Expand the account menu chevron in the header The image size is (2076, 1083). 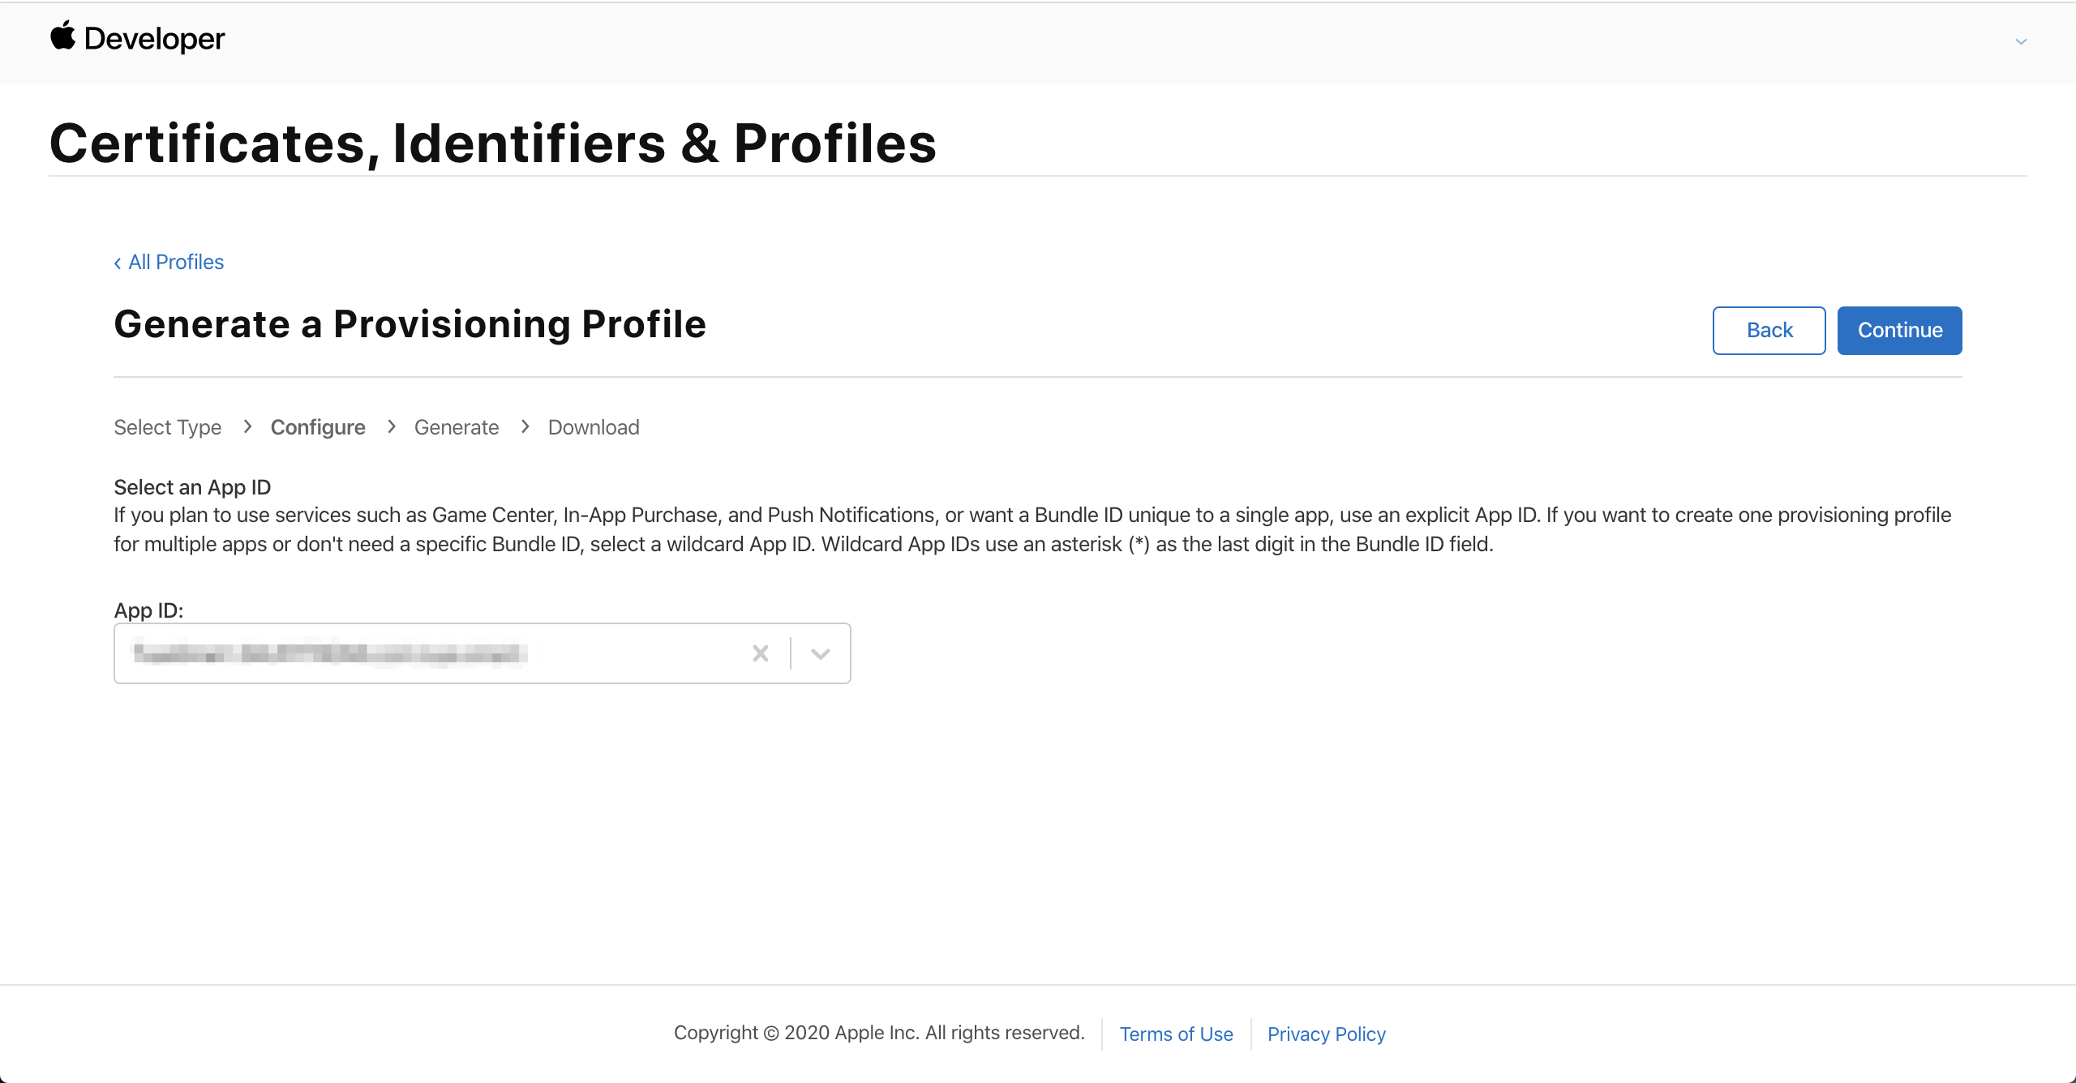pos(2021,41)
